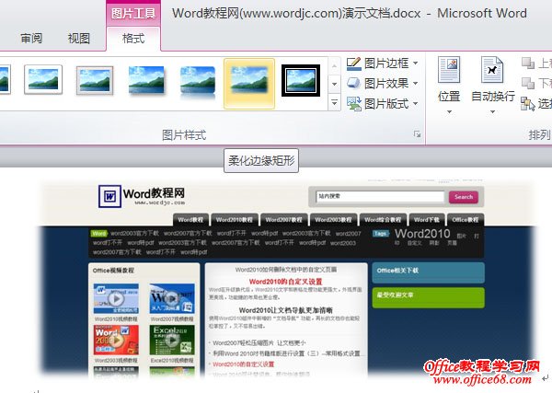Click the send backward icon in 排列
This screenshot has width=552, height=393.
528,84
